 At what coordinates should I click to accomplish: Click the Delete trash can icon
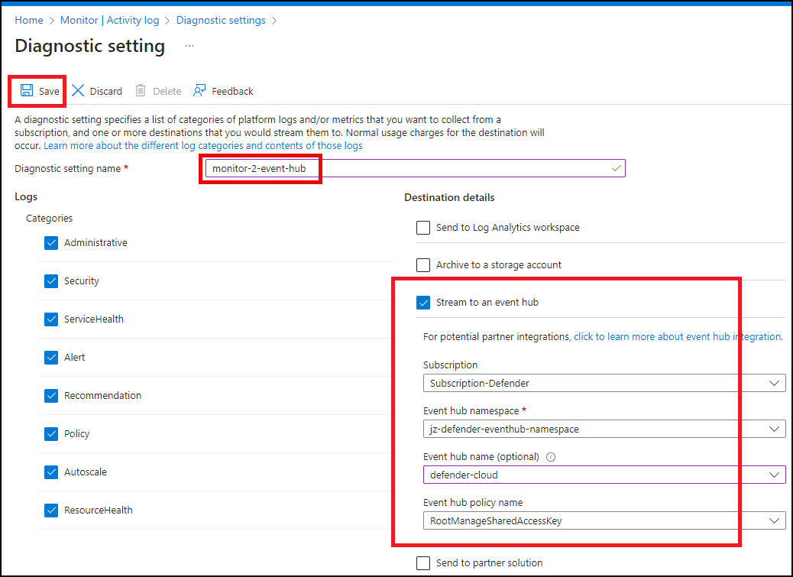(141, 91)
